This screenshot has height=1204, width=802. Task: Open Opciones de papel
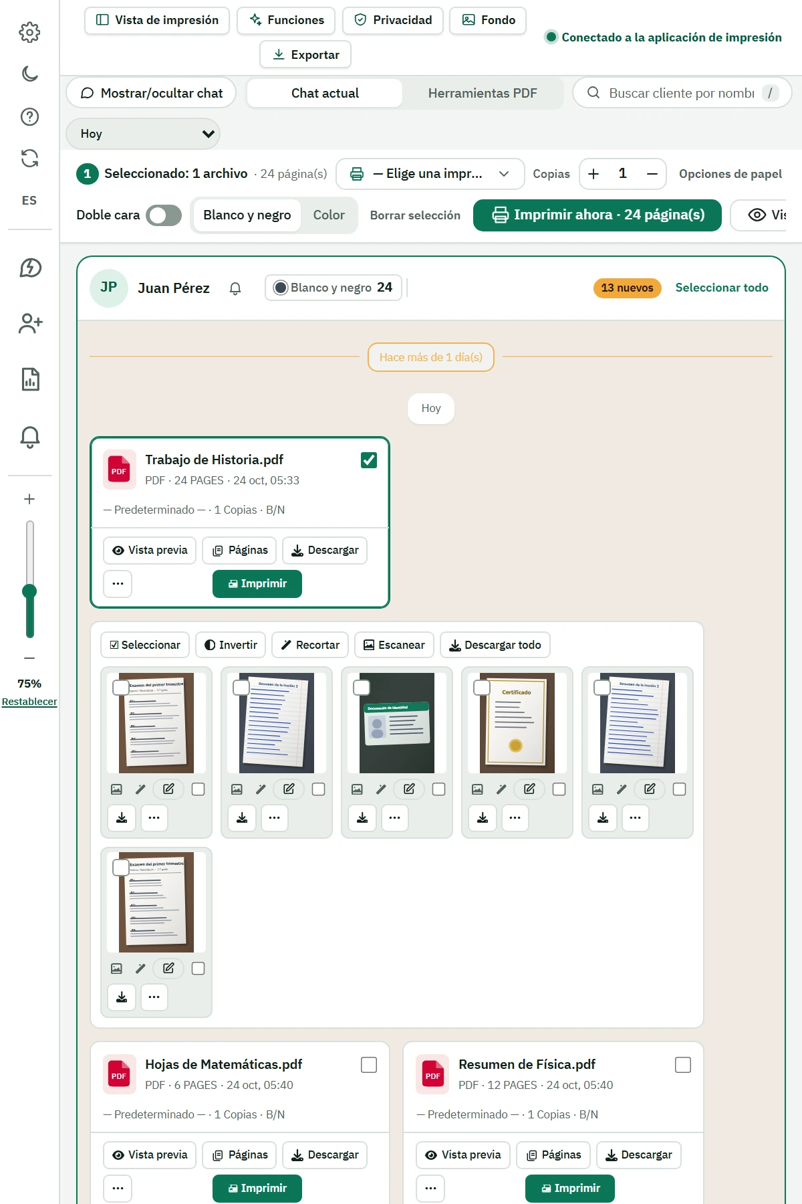tap(730, 174)
